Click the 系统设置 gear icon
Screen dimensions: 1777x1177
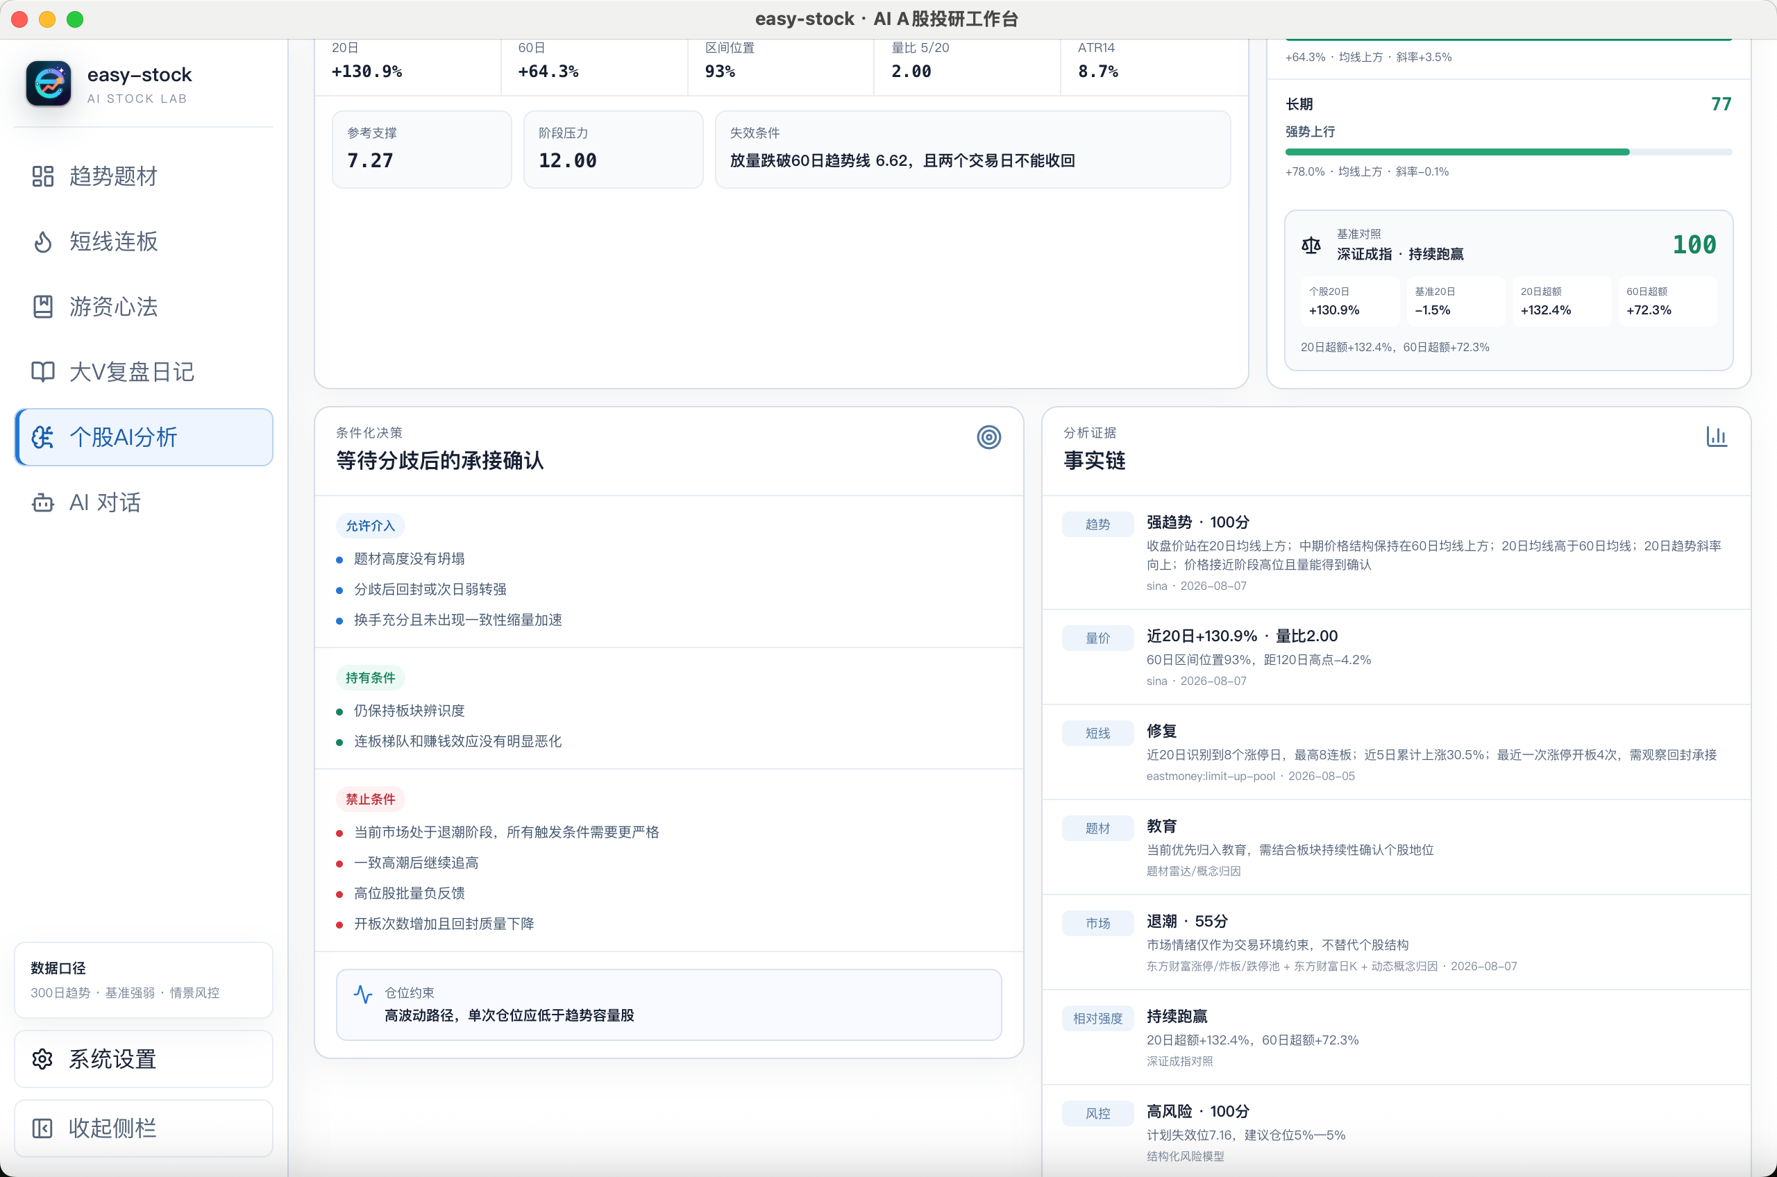coord(43,1058)
